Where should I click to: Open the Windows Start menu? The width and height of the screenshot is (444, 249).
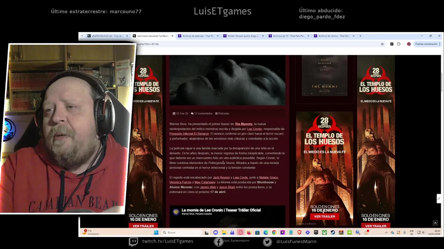[156, 232]
